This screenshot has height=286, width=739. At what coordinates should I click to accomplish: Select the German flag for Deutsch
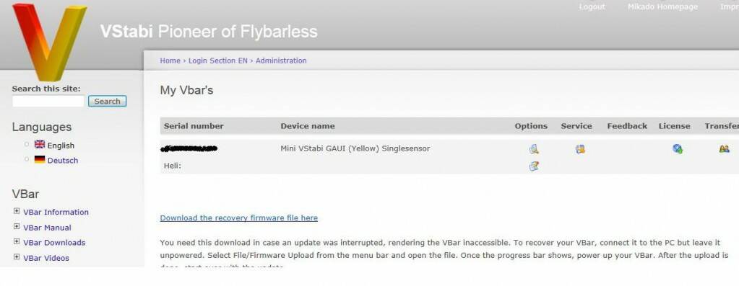(x=40, y=160)
